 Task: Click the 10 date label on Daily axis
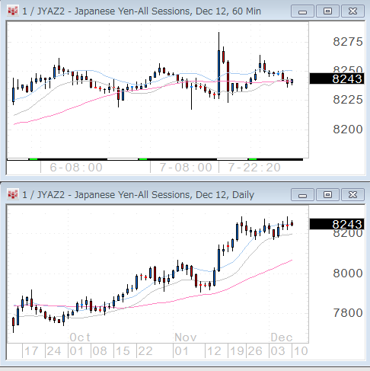coord(301,351)
